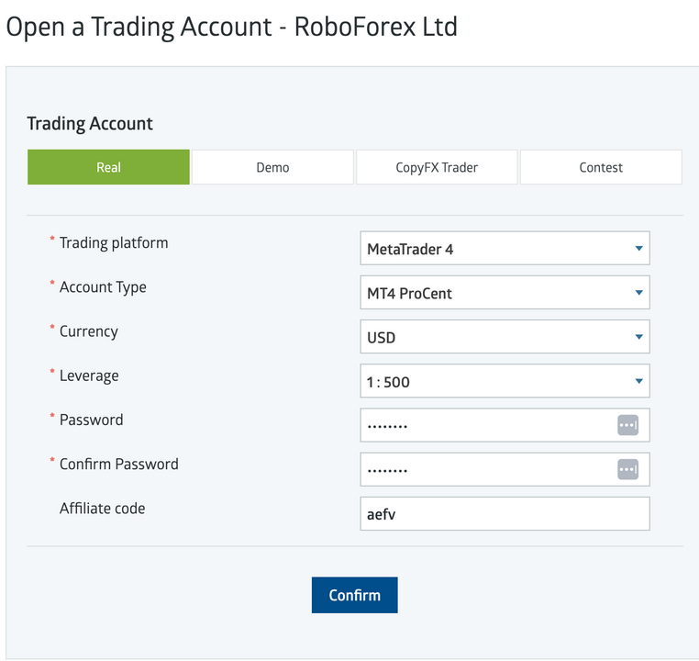Click the Trading platform dropdown arrow

(x=638, y=249)
